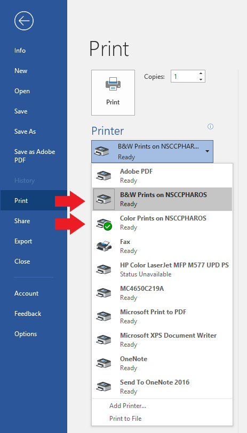Select the Adobe PDF printer icon

[103, 176]
